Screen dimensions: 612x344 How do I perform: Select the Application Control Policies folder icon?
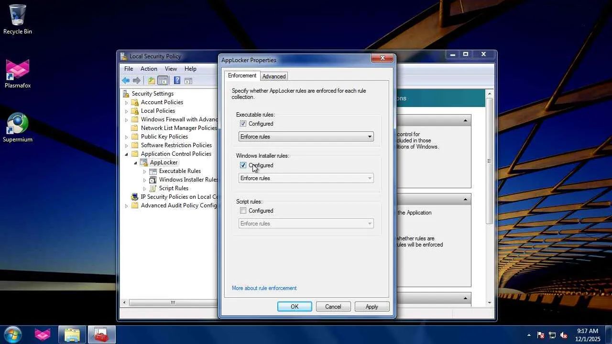[135, 154]
